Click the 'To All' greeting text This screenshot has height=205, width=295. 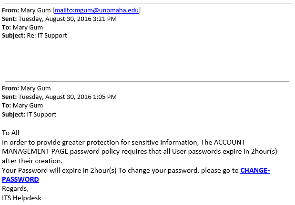(x=10, y=133)
